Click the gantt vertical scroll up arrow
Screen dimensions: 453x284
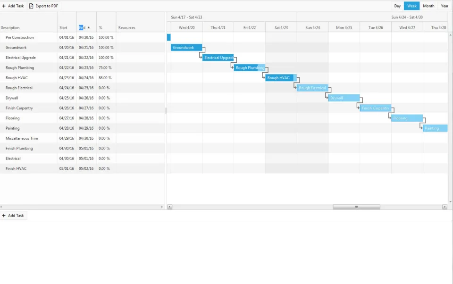coord(450,35)
